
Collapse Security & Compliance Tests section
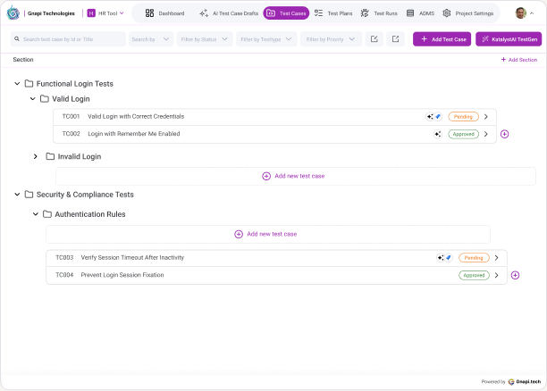click(x=17, y=195)
